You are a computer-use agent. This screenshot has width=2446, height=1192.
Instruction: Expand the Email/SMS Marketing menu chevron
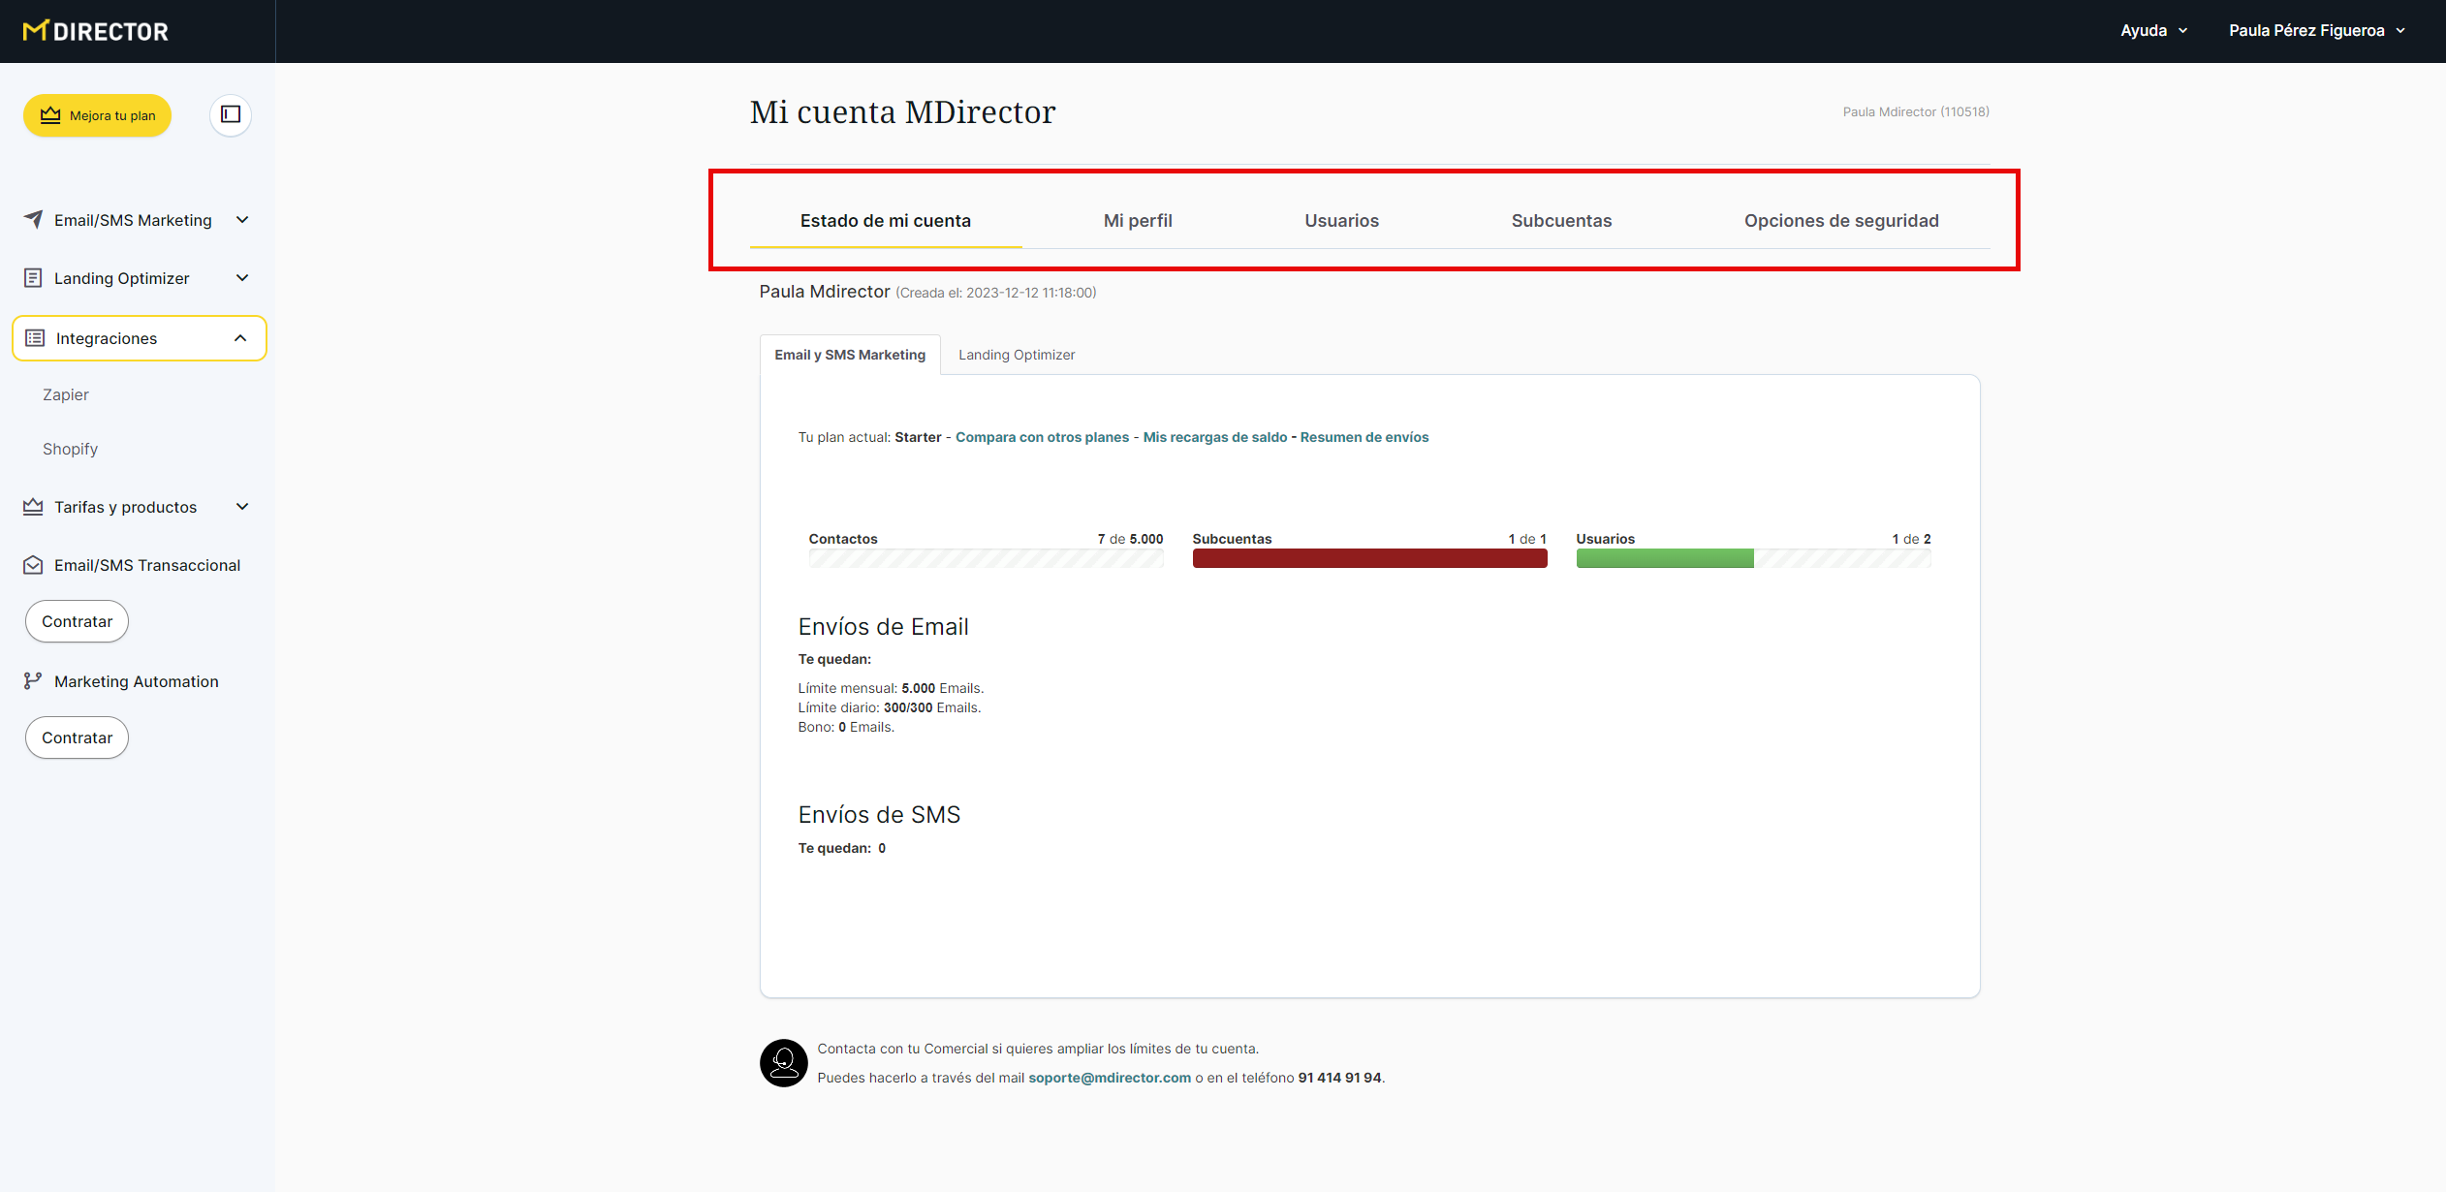point(242,220)
